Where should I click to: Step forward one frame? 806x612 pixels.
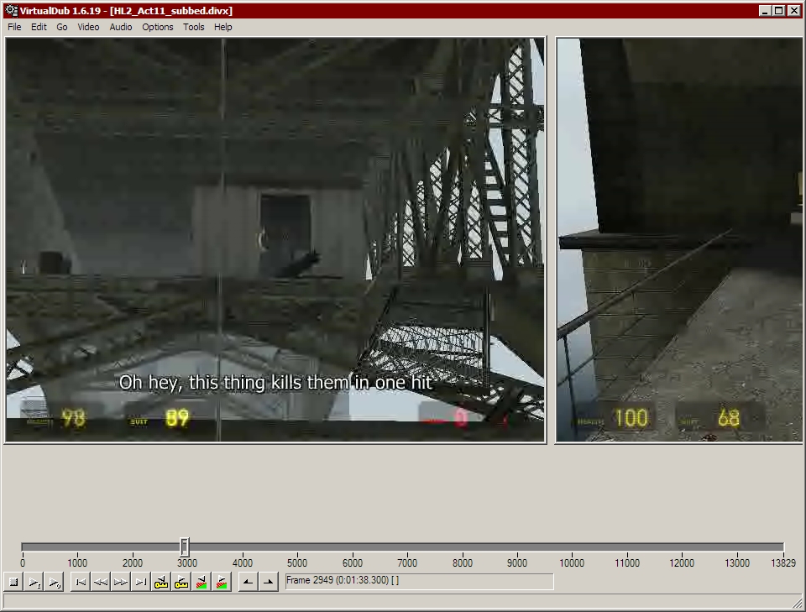pos(120,582)
